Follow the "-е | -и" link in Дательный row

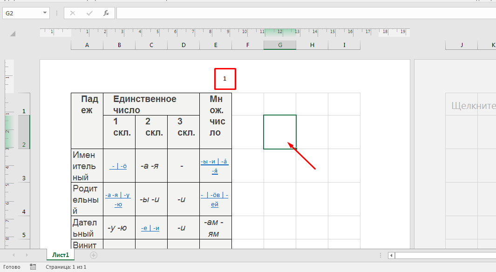click(x=150, y=228)
